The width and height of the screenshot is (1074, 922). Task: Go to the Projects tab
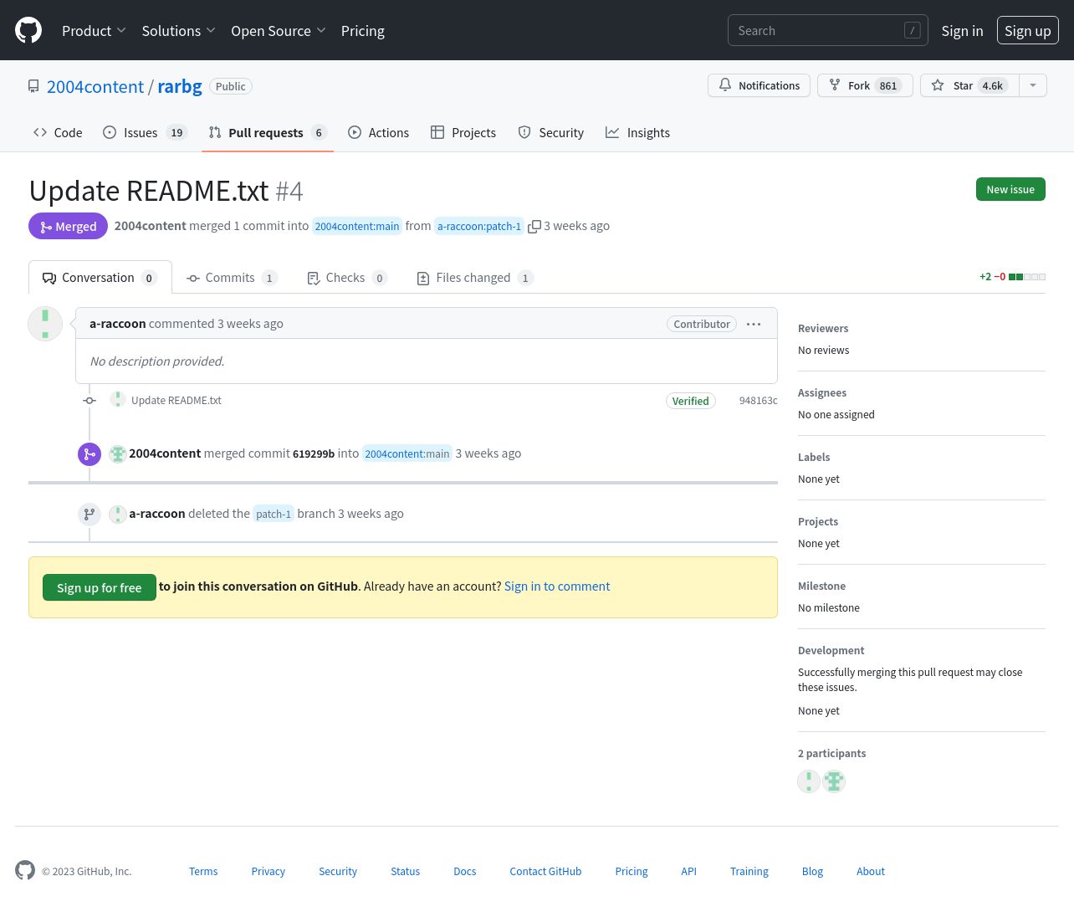pyautogui.click(x=463, y=132)
